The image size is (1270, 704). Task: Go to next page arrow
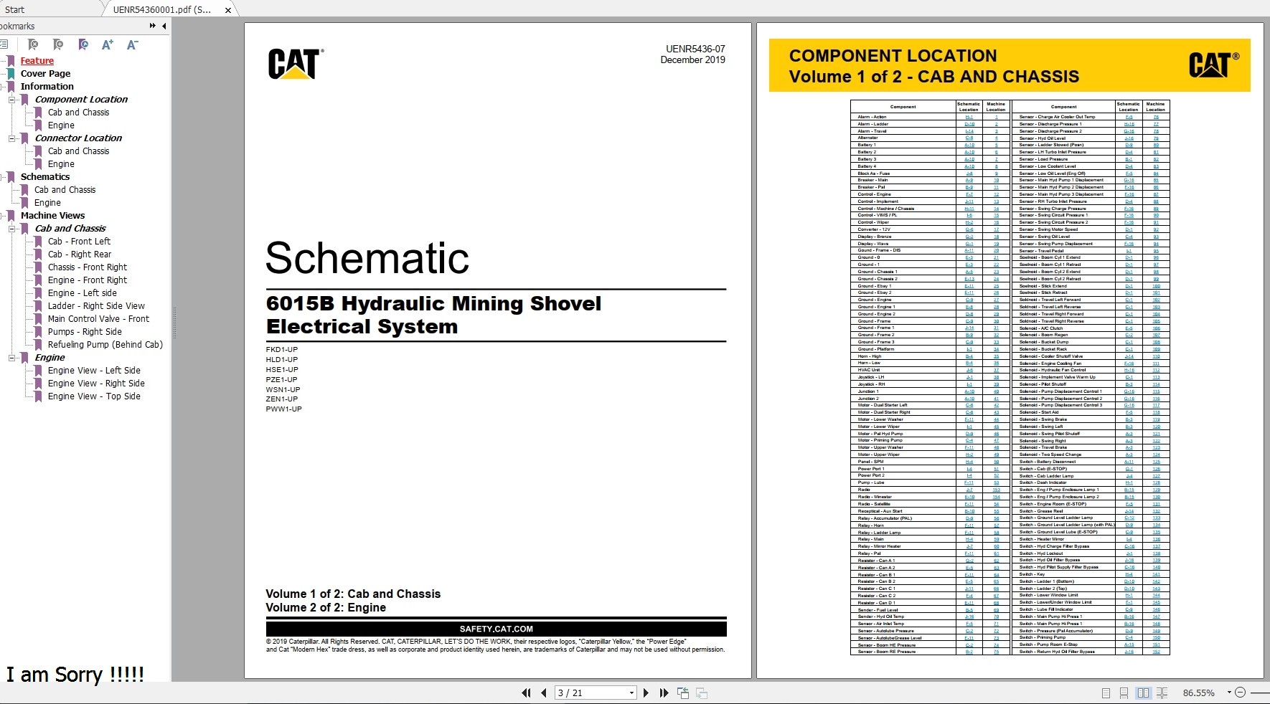(646, 693)
